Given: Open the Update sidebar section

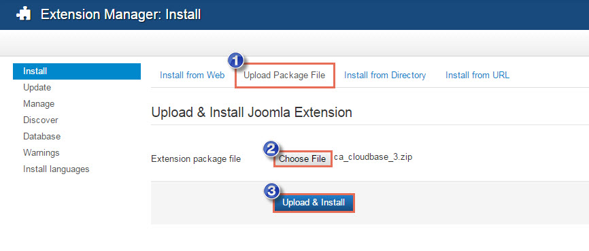Looking at the screenshot, I should pyautogui.click(x=37, y=88).
